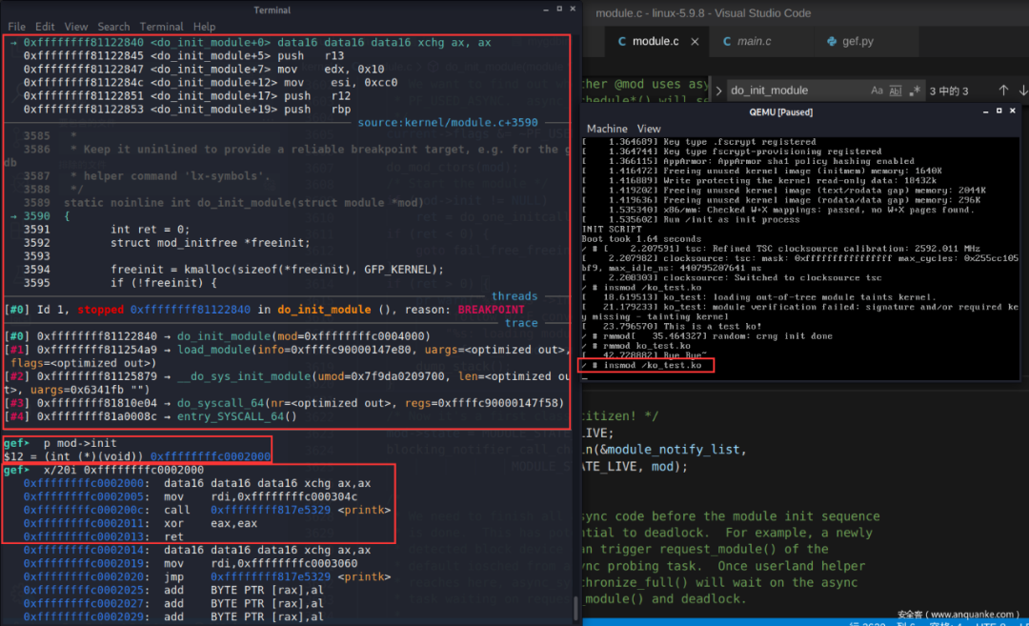Click the 'threads' section label
1029x626 pixels.
point(514,296)
